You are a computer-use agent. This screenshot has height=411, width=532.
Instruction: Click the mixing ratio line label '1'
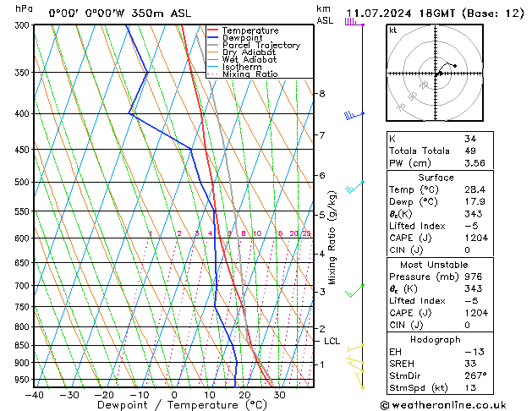151,233
